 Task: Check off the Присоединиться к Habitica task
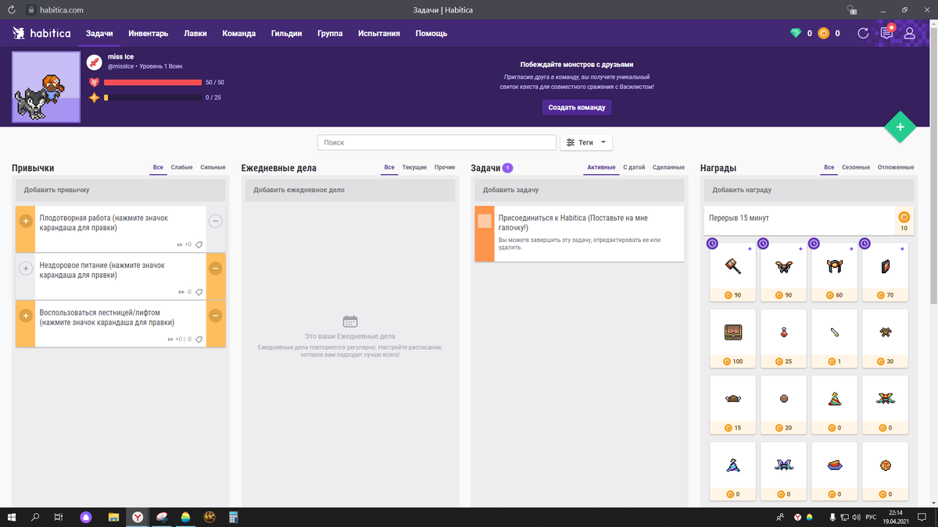(485, 221)
